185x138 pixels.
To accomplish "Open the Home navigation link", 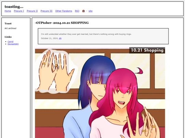I will coord(8,11).
